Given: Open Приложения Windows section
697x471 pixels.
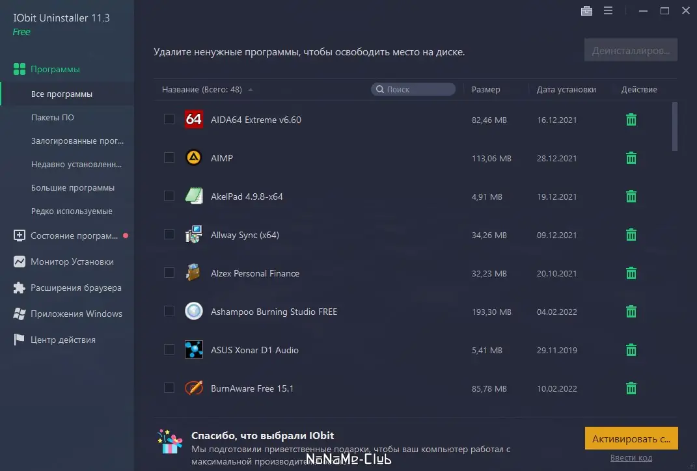Looking at the screenshot, I should coord(66,314).
